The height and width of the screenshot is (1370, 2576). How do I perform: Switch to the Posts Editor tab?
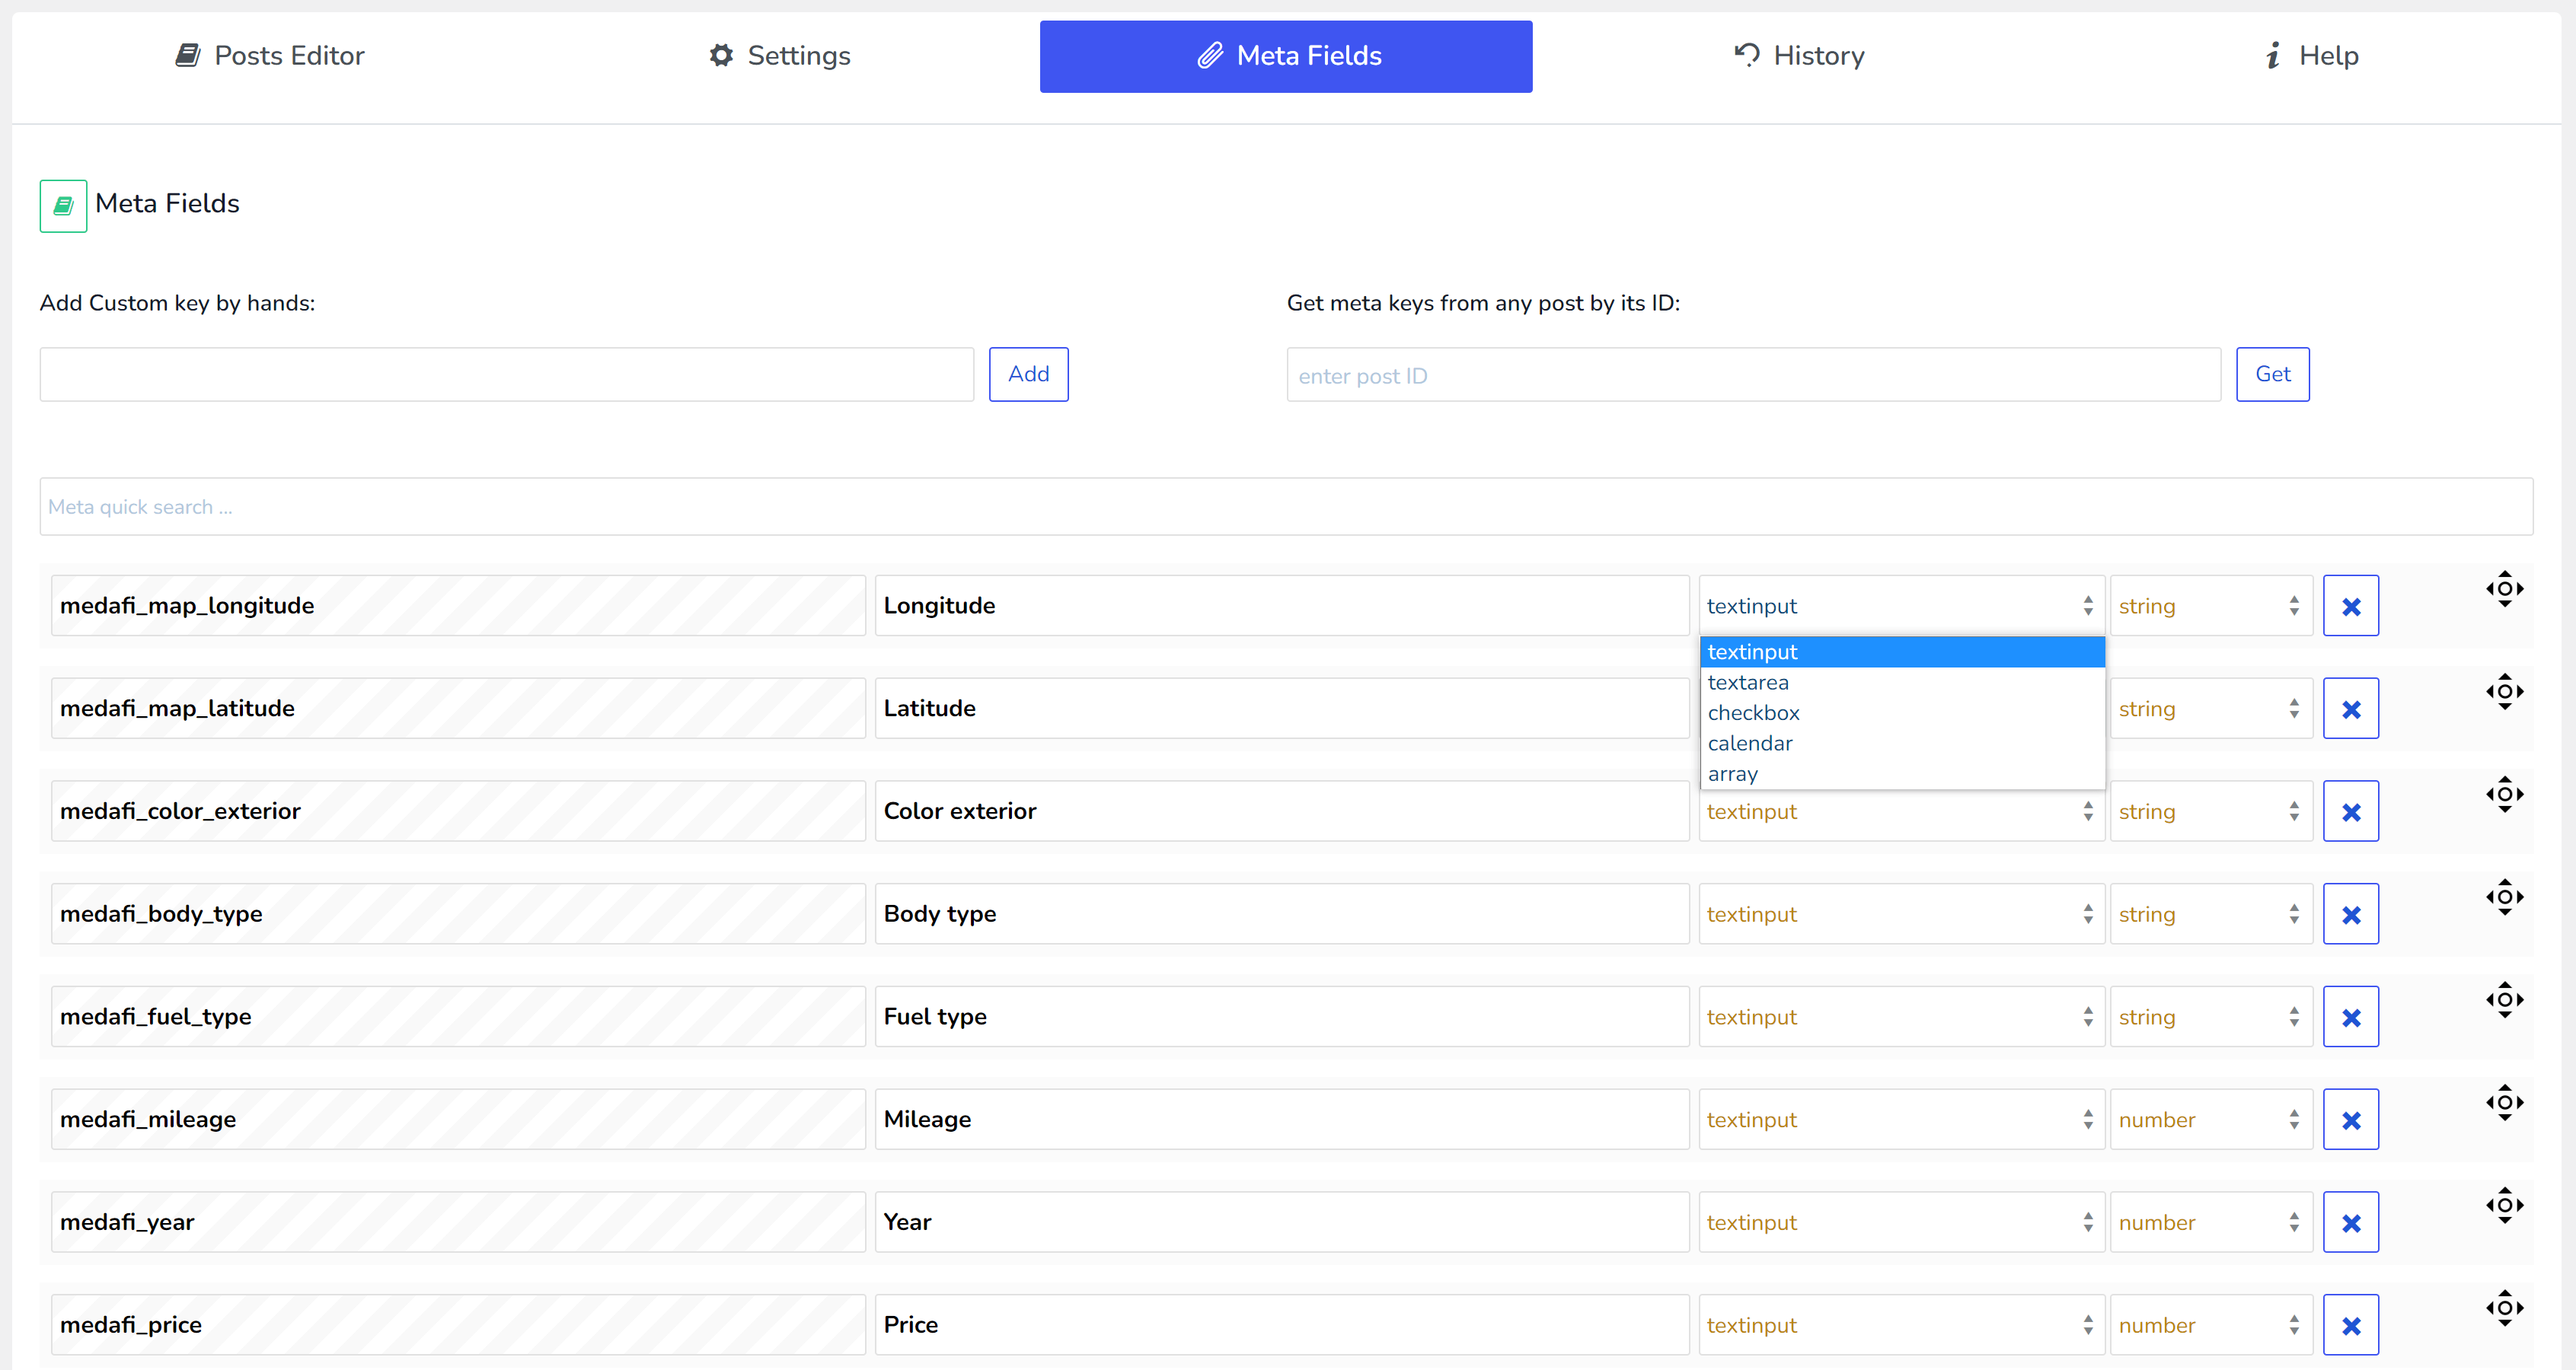pos(270,56)
